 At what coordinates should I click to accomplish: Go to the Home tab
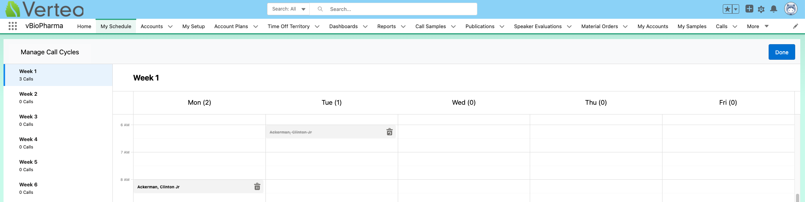tap(84, 26)
